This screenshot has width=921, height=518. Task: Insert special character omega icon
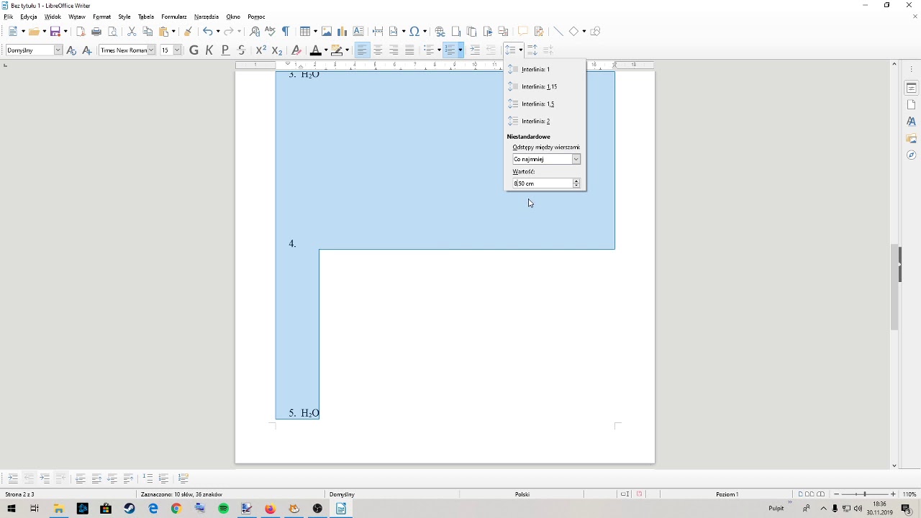(414, 31)
